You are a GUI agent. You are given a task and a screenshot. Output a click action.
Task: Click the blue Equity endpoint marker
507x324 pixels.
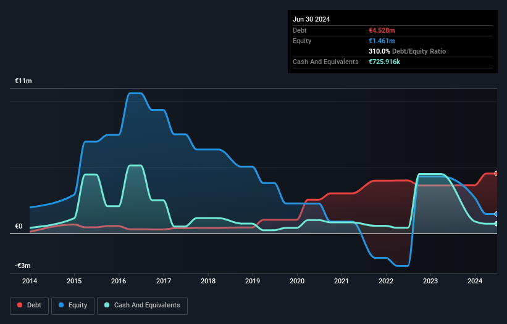497,214
